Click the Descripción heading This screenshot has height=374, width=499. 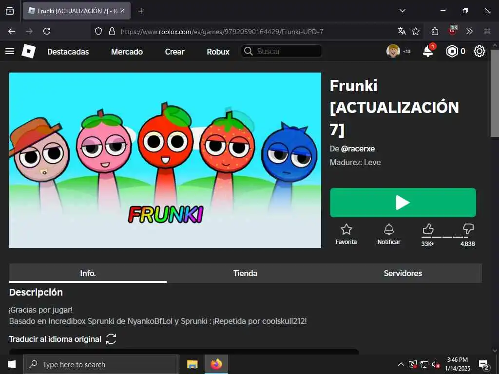tap(36, 292)
